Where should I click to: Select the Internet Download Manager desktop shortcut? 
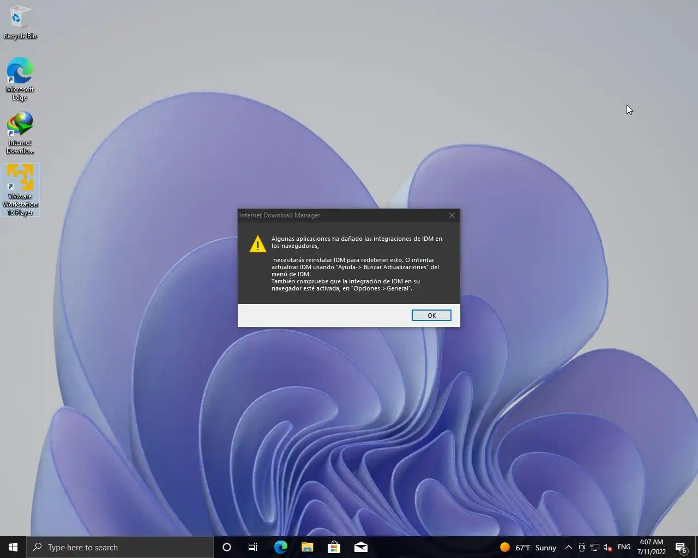click(20, 133)
